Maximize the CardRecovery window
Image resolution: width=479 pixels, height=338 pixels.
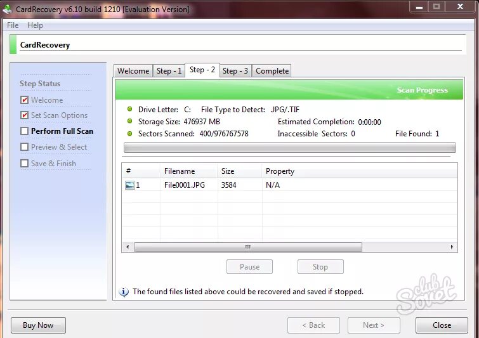click(436, 6)
